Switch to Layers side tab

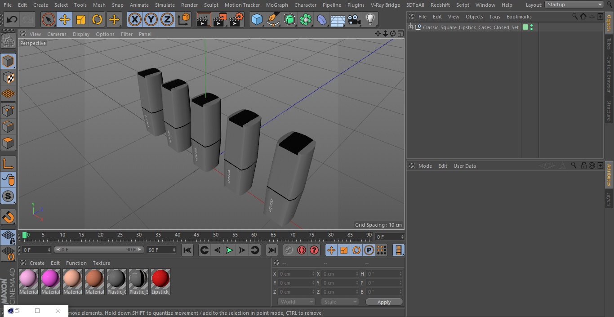tap(609, 199)
